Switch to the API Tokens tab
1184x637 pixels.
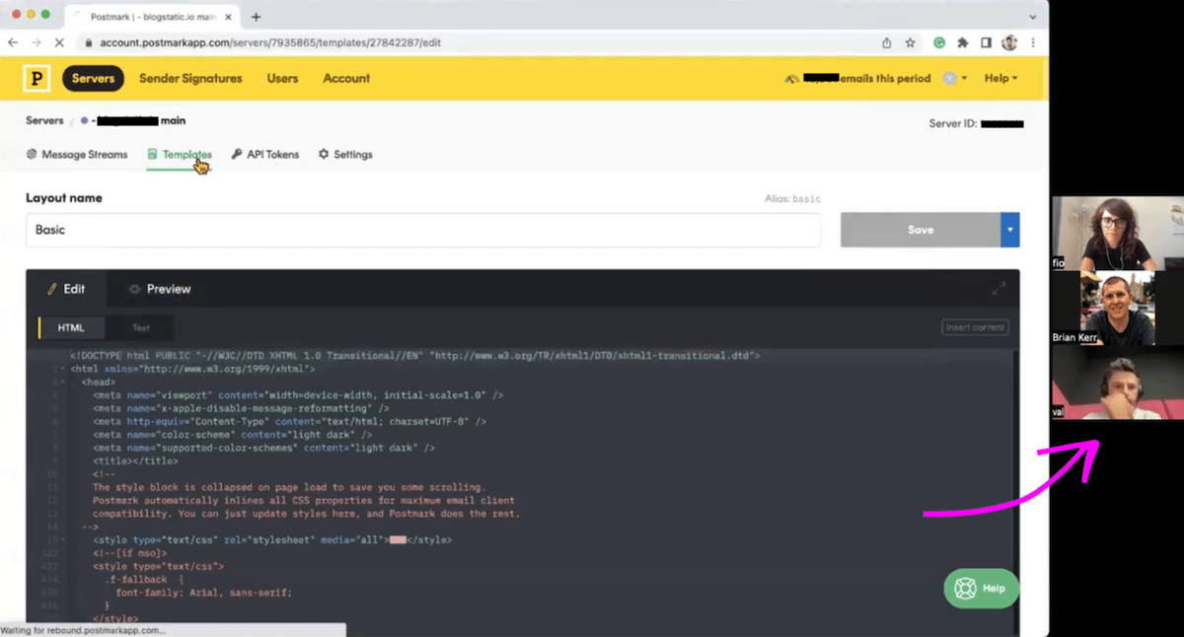[265, 155]
